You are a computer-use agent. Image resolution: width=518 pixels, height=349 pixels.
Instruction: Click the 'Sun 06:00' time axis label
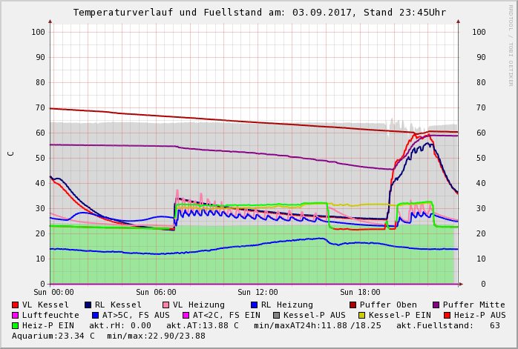point(156,292)
